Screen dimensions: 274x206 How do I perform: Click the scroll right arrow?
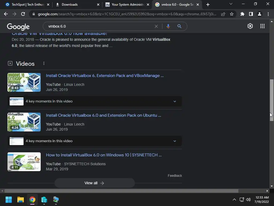[x=267, y=191]
